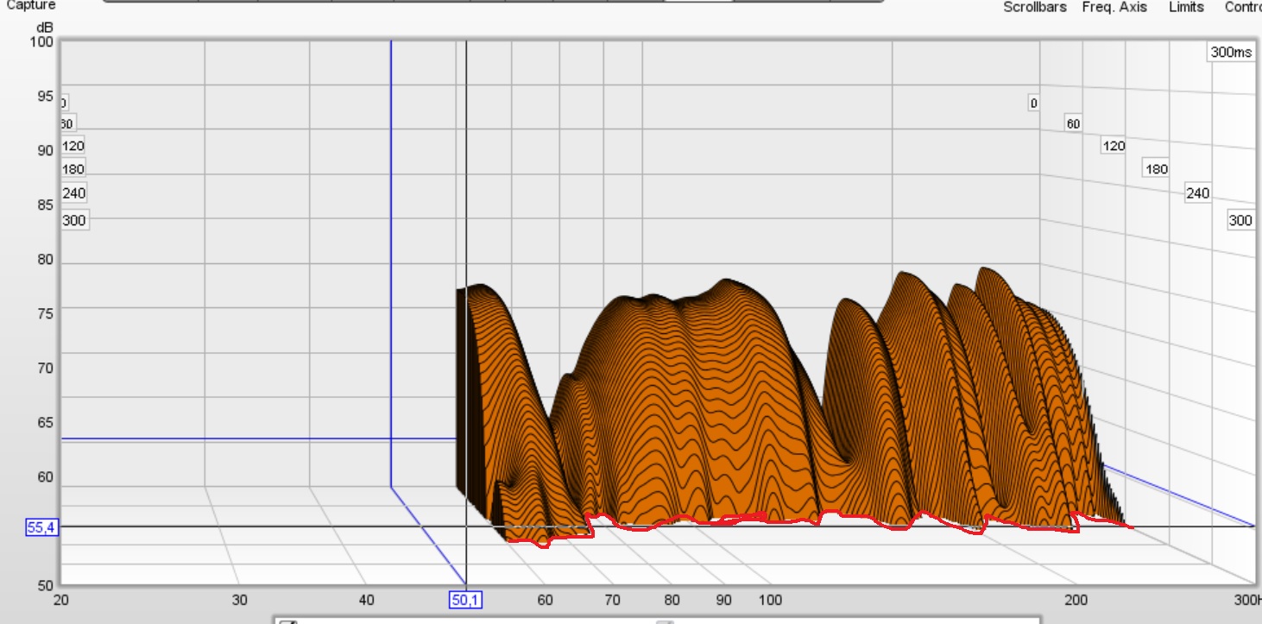Open the Scrollbars option
Image resolution: width=1262 pixels, height=624 pixels.
[x=1035, y=7]
